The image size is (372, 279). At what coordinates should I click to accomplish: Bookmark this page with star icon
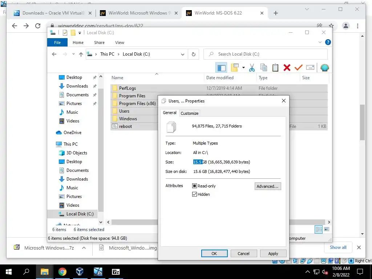tap(331, 26)
